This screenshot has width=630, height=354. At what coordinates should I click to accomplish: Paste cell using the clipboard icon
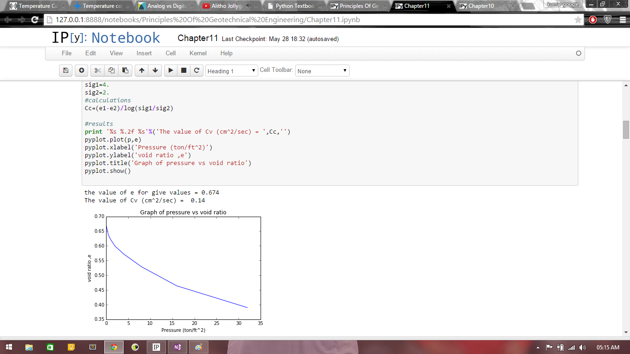click(125, 71)
